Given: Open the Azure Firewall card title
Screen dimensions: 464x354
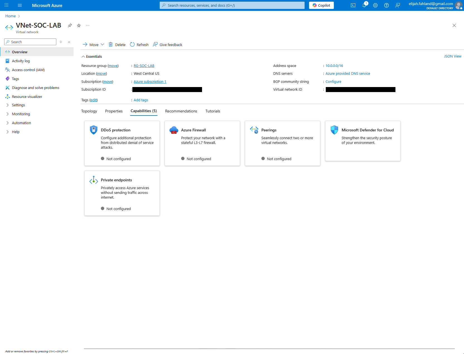Looking at the screenshot, I should coord(193,130).
